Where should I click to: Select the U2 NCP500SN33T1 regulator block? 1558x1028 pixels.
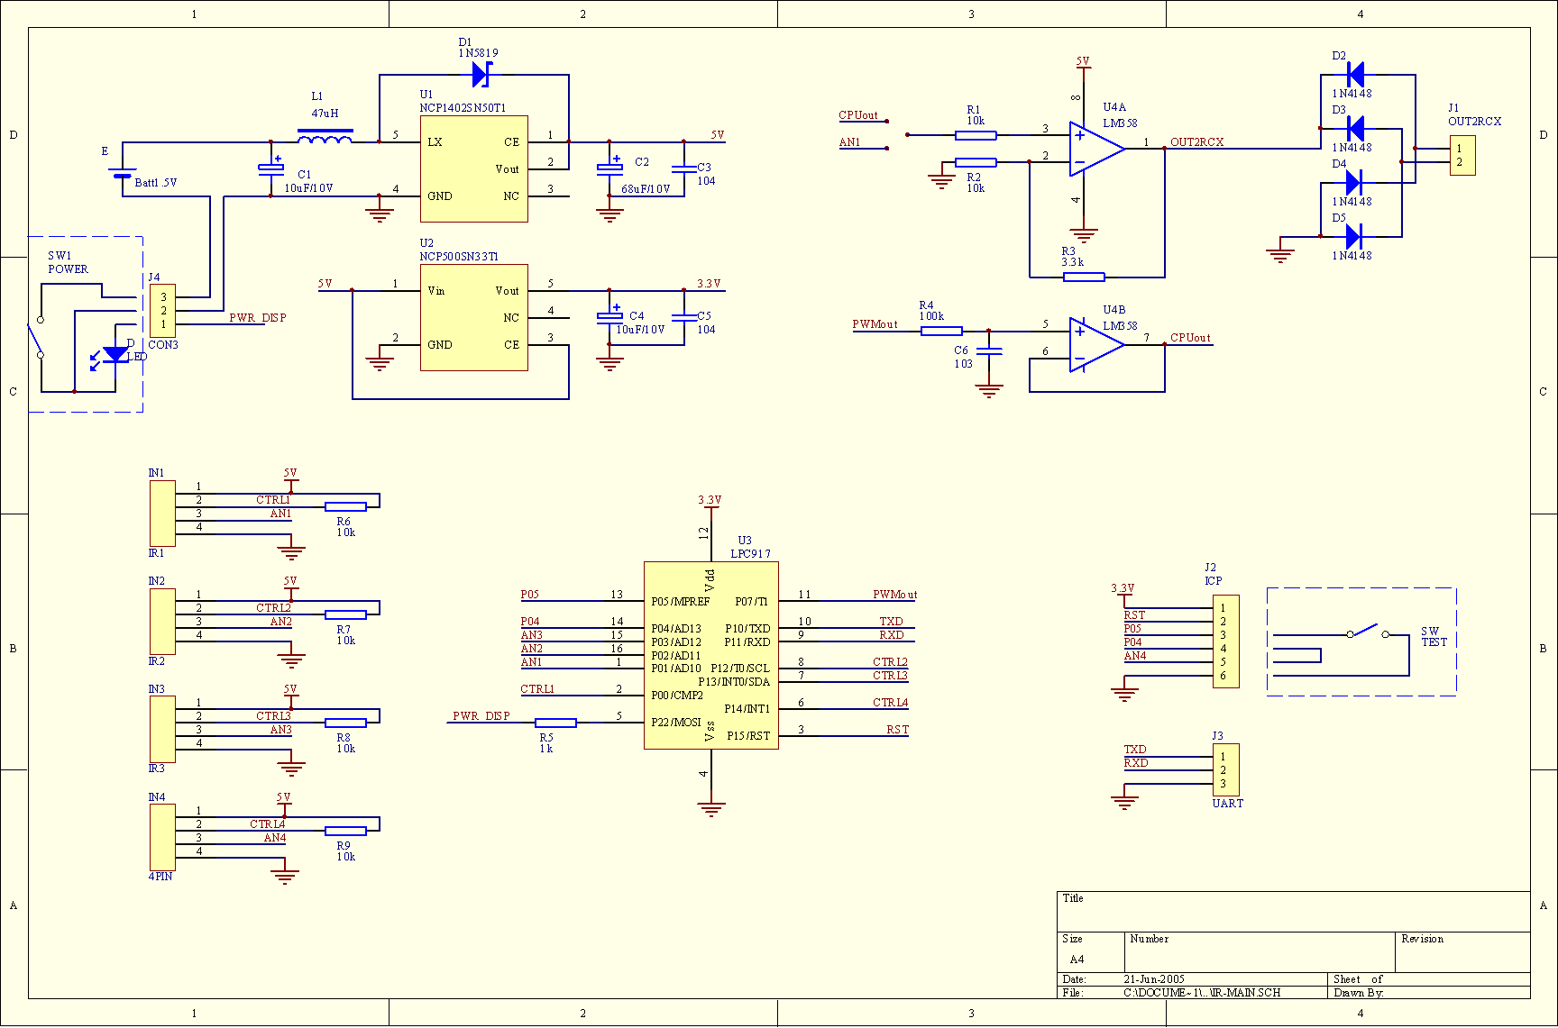pyautogui.click(x=473, y=317)
